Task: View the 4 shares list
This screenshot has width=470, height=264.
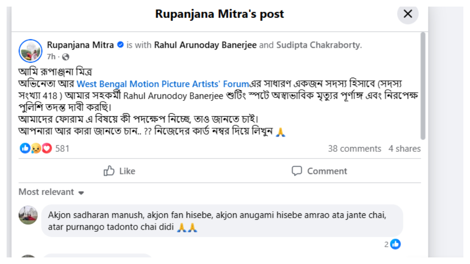Action: click(405, 148)
